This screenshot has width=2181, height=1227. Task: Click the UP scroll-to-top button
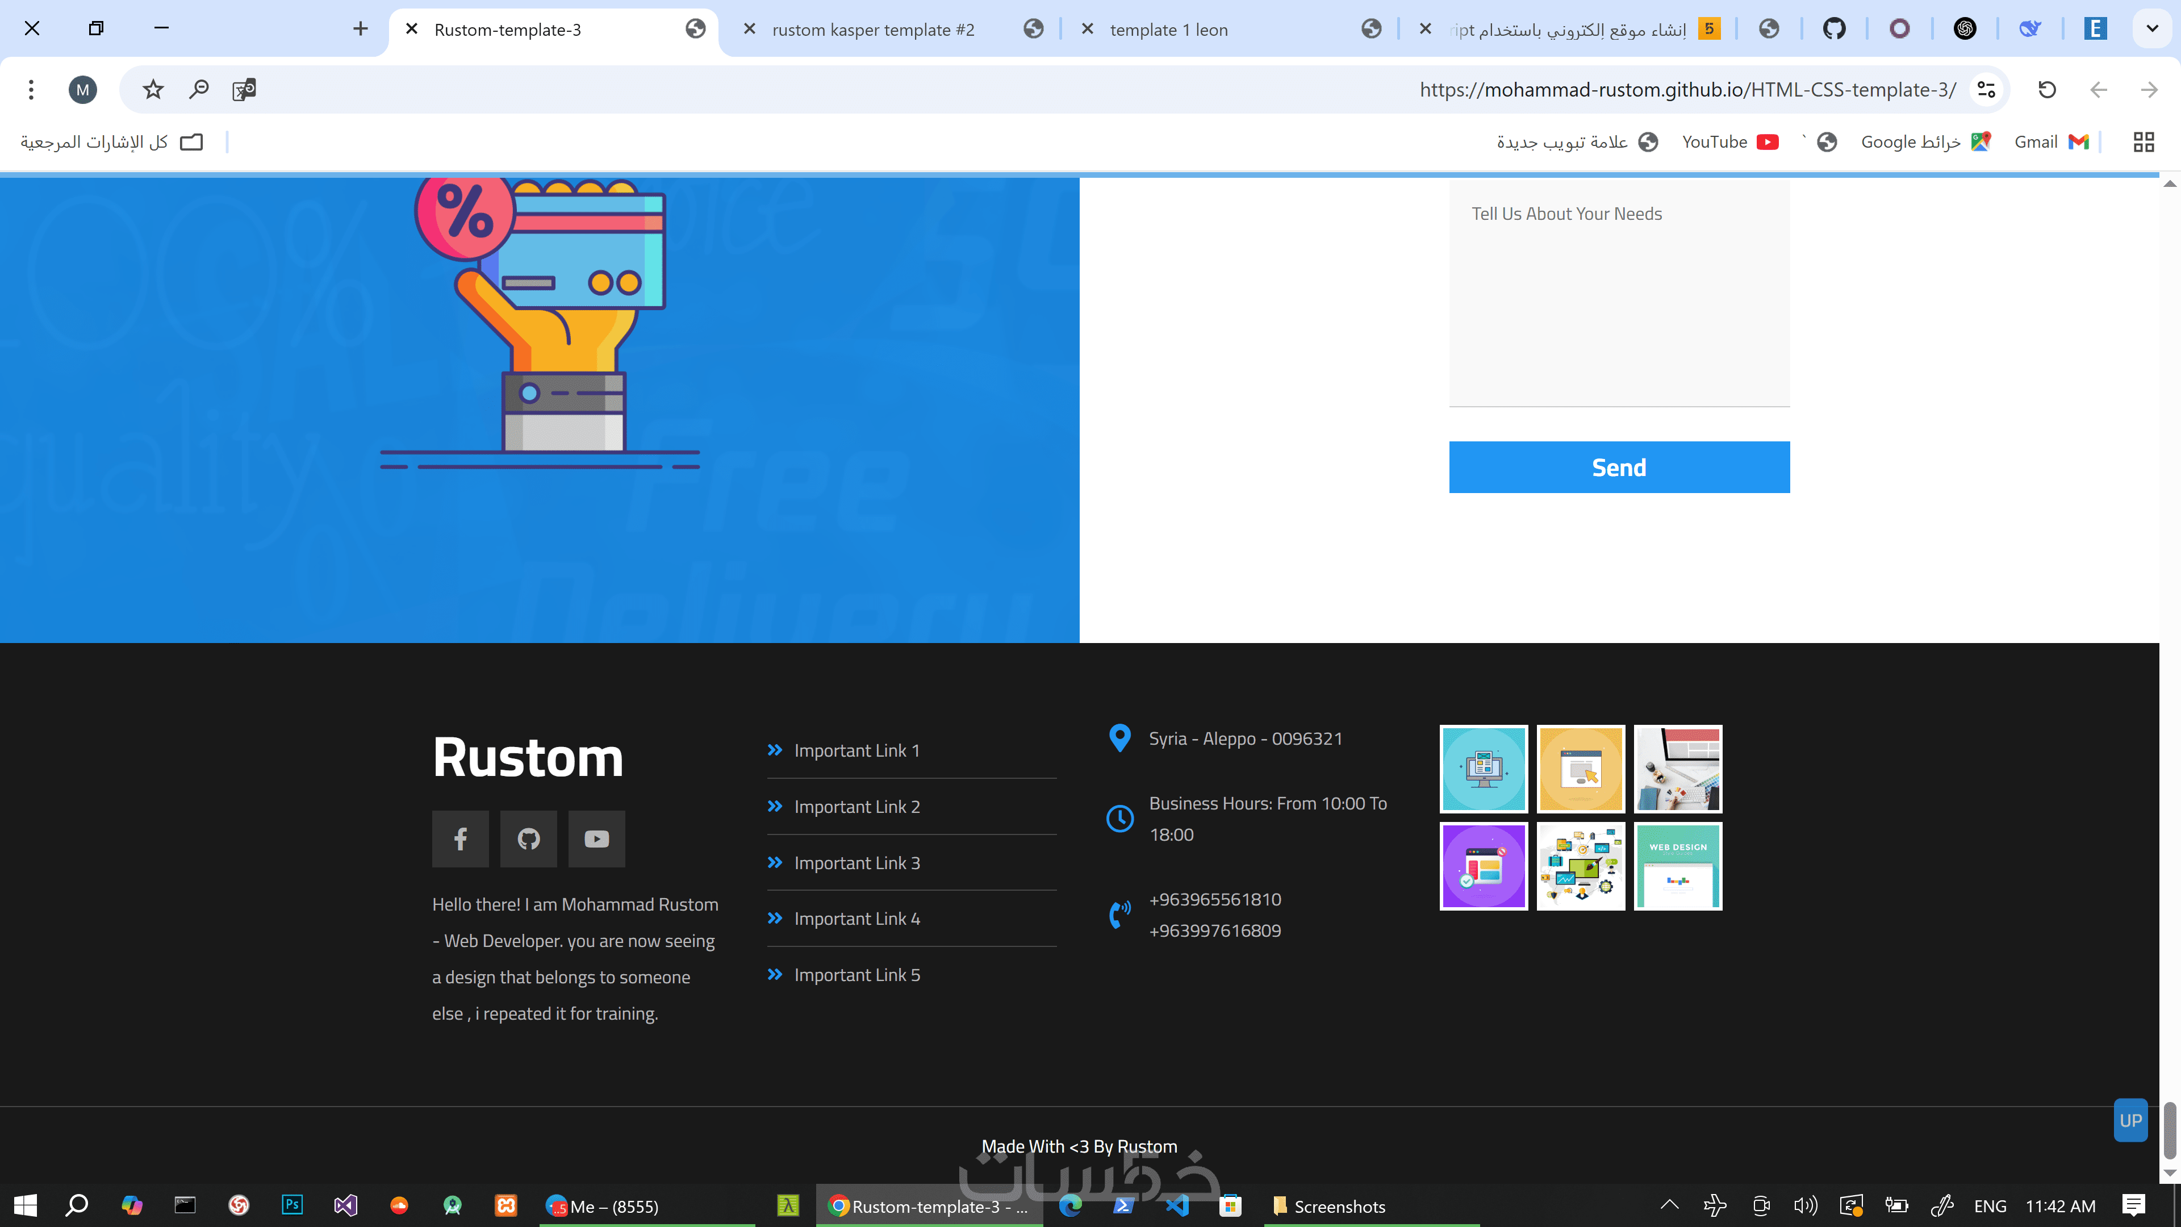pyautogui.click(x=2130, y=1120)
